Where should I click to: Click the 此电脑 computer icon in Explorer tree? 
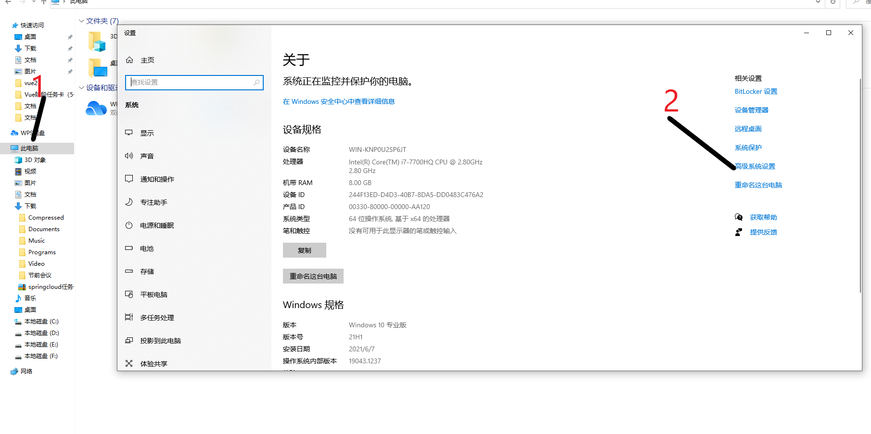point(14,149)
